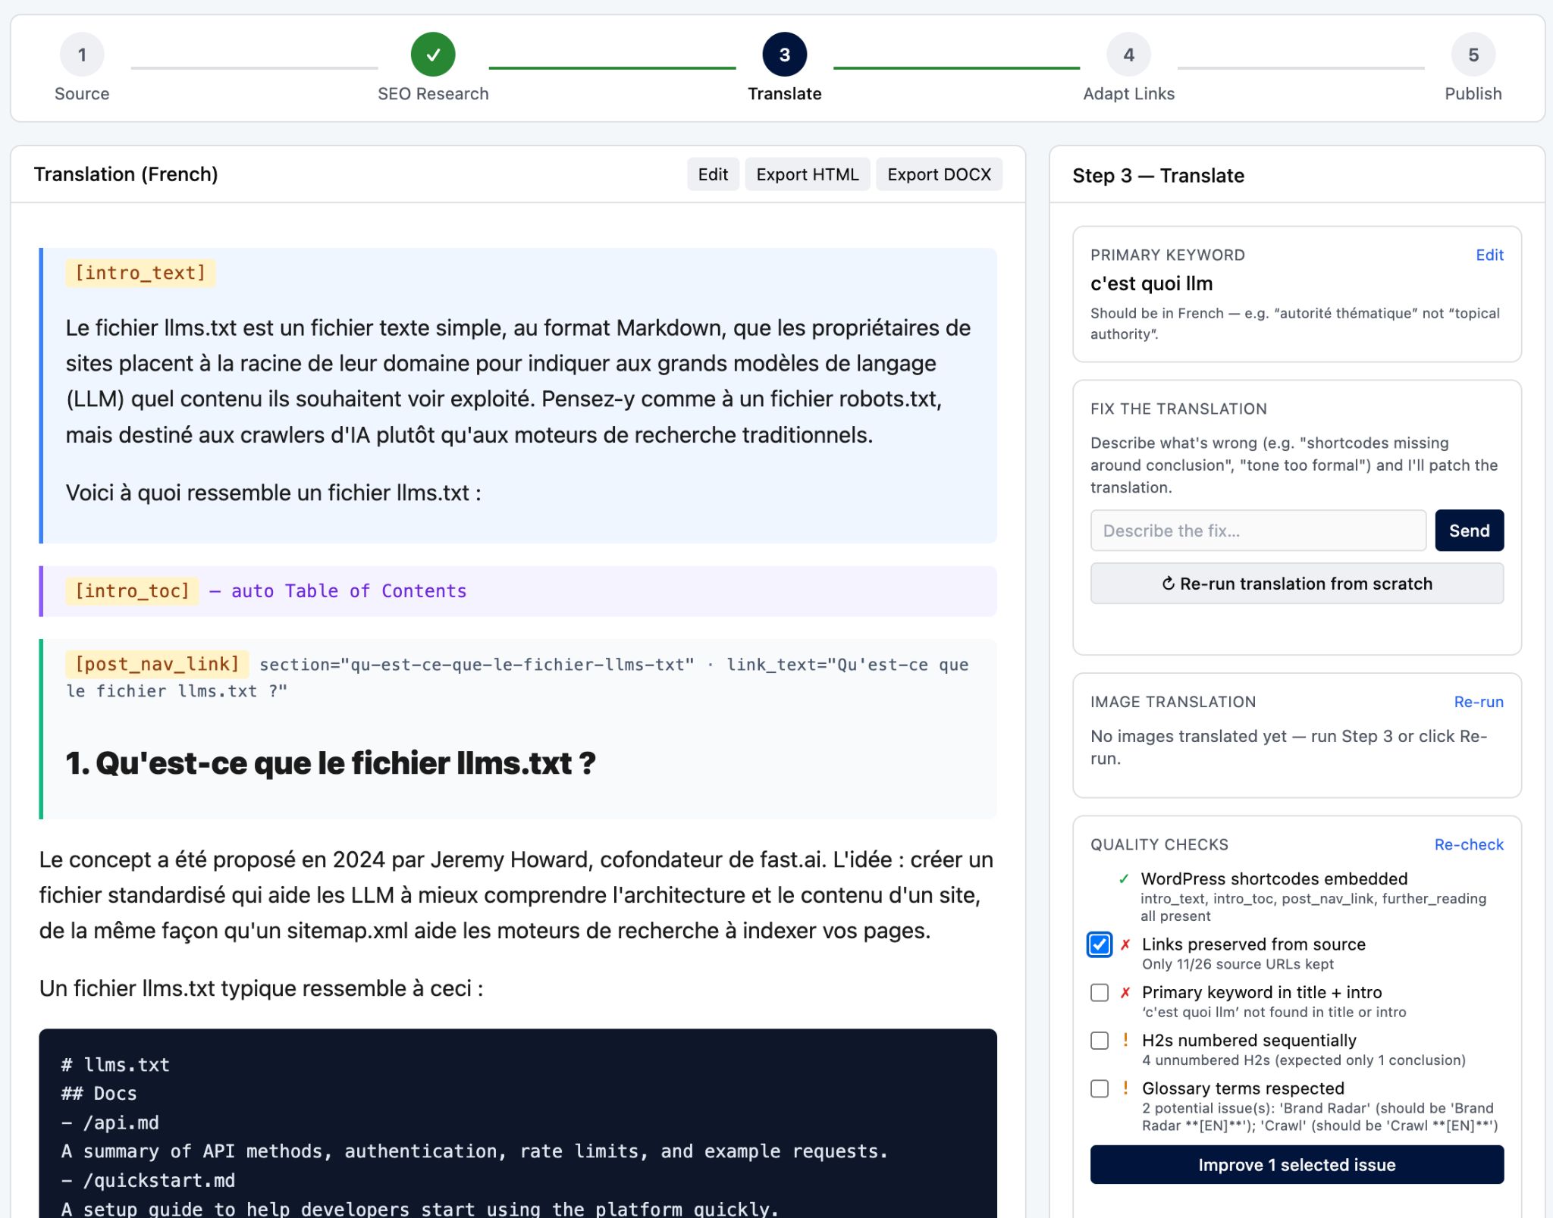This screenshot has width=1553, height=1218.
Task: Click the Edit translation button
Action: (x=713, y=174)
